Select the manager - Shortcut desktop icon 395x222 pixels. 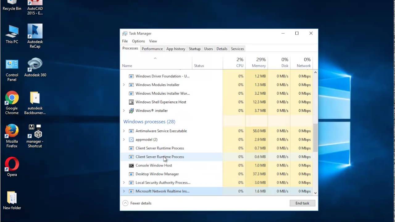(35, 136)
